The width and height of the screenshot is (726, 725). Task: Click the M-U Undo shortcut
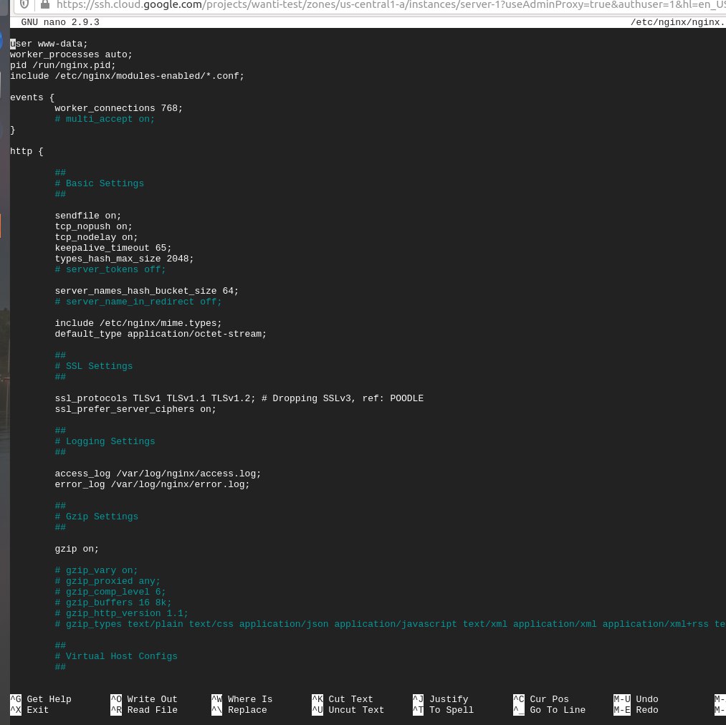pyautogui.click(x=636, y=699)
